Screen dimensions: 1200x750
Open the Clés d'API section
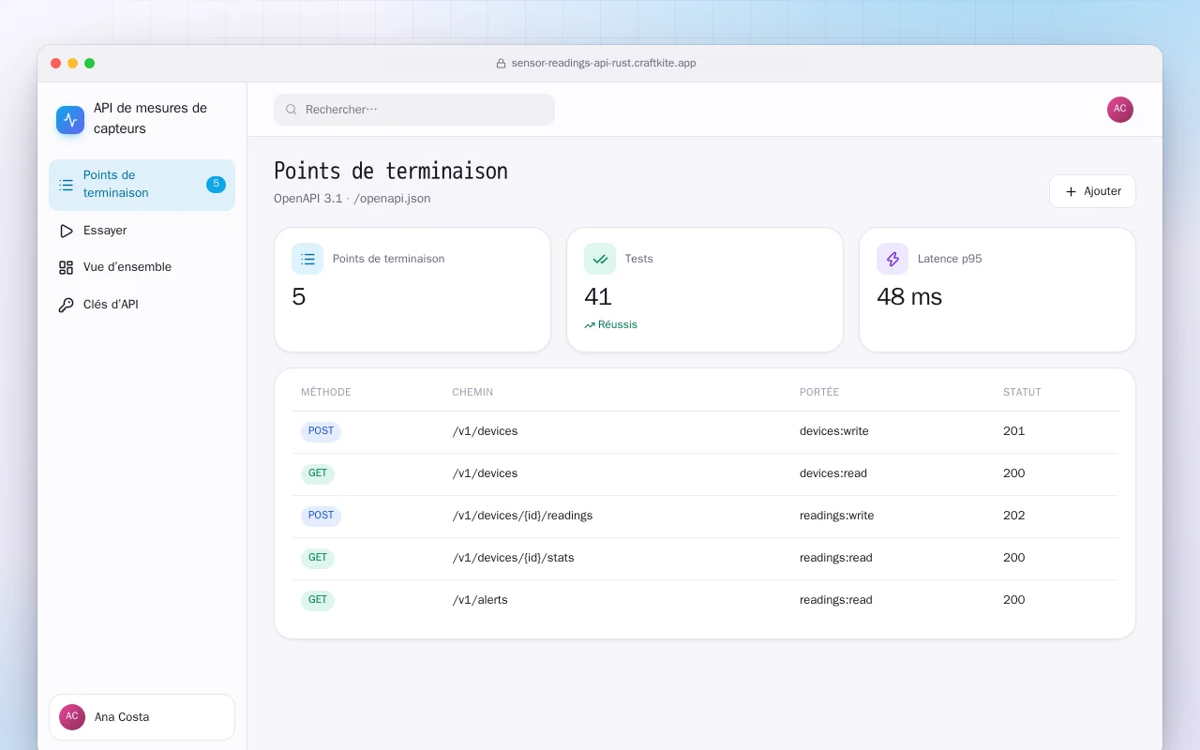pyautogui.click(x=142, y=305)
